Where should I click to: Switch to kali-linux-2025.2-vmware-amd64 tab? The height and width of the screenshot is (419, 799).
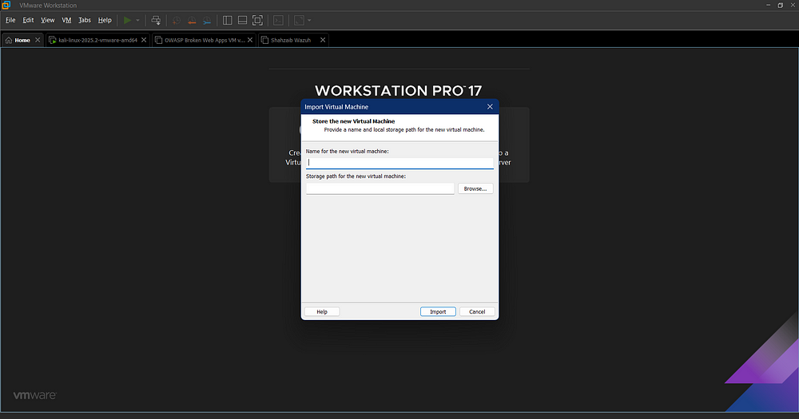point(97,40)
